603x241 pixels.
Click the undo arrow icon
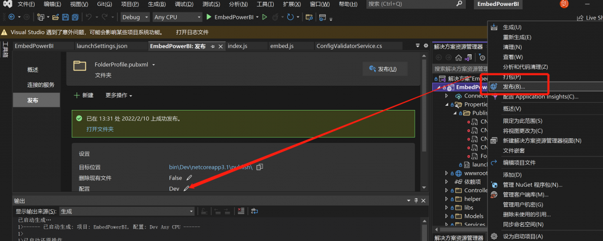pos(89,17)
